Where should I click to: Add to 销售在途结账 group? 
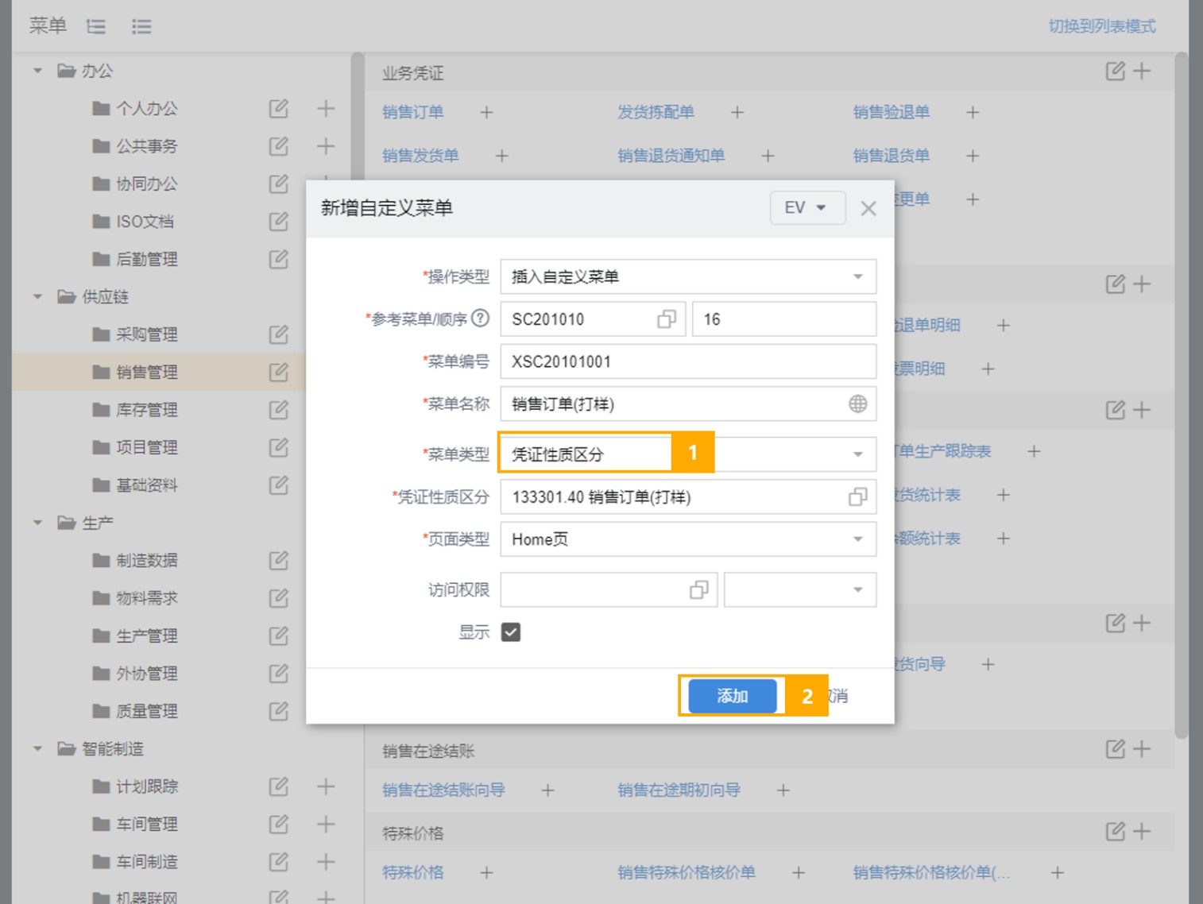(1142, 748)
